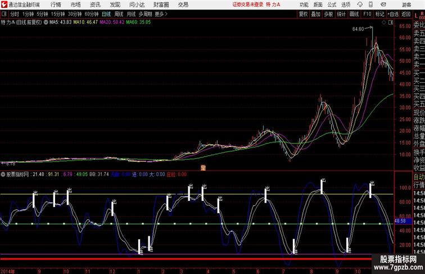Screen dimensions: 425x274
Task: Expand the 更多 periods list
Action: coord(161,14)
